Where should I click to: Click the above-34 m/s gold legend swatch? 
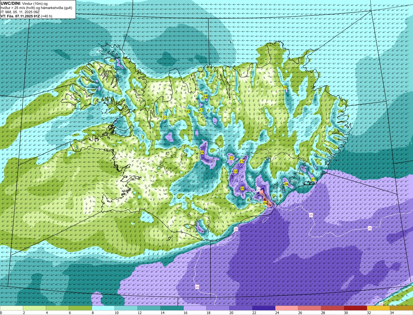(x=401, y=308)
